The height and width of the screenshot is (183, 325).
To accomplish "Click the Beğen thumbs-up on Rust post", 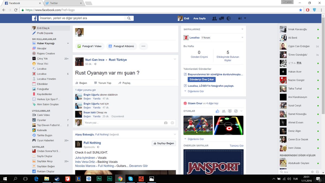I will (81, 83).
